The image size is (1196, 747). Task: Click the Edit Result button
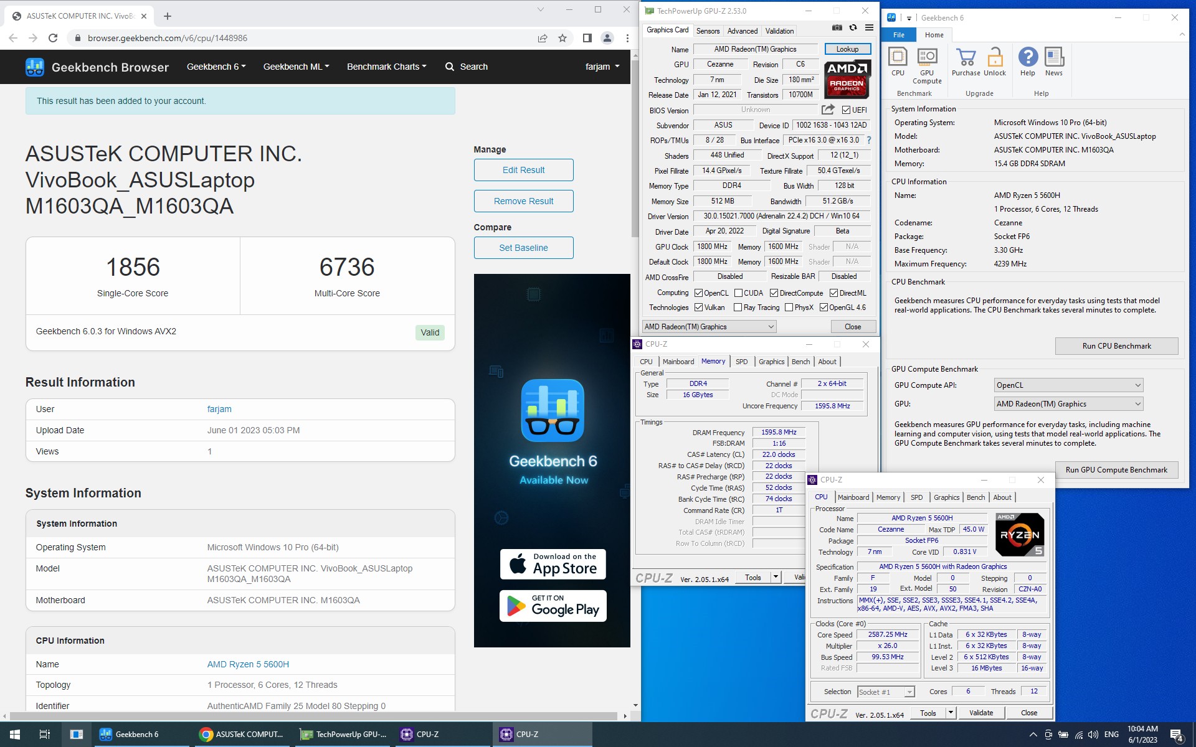pos(523,170)
